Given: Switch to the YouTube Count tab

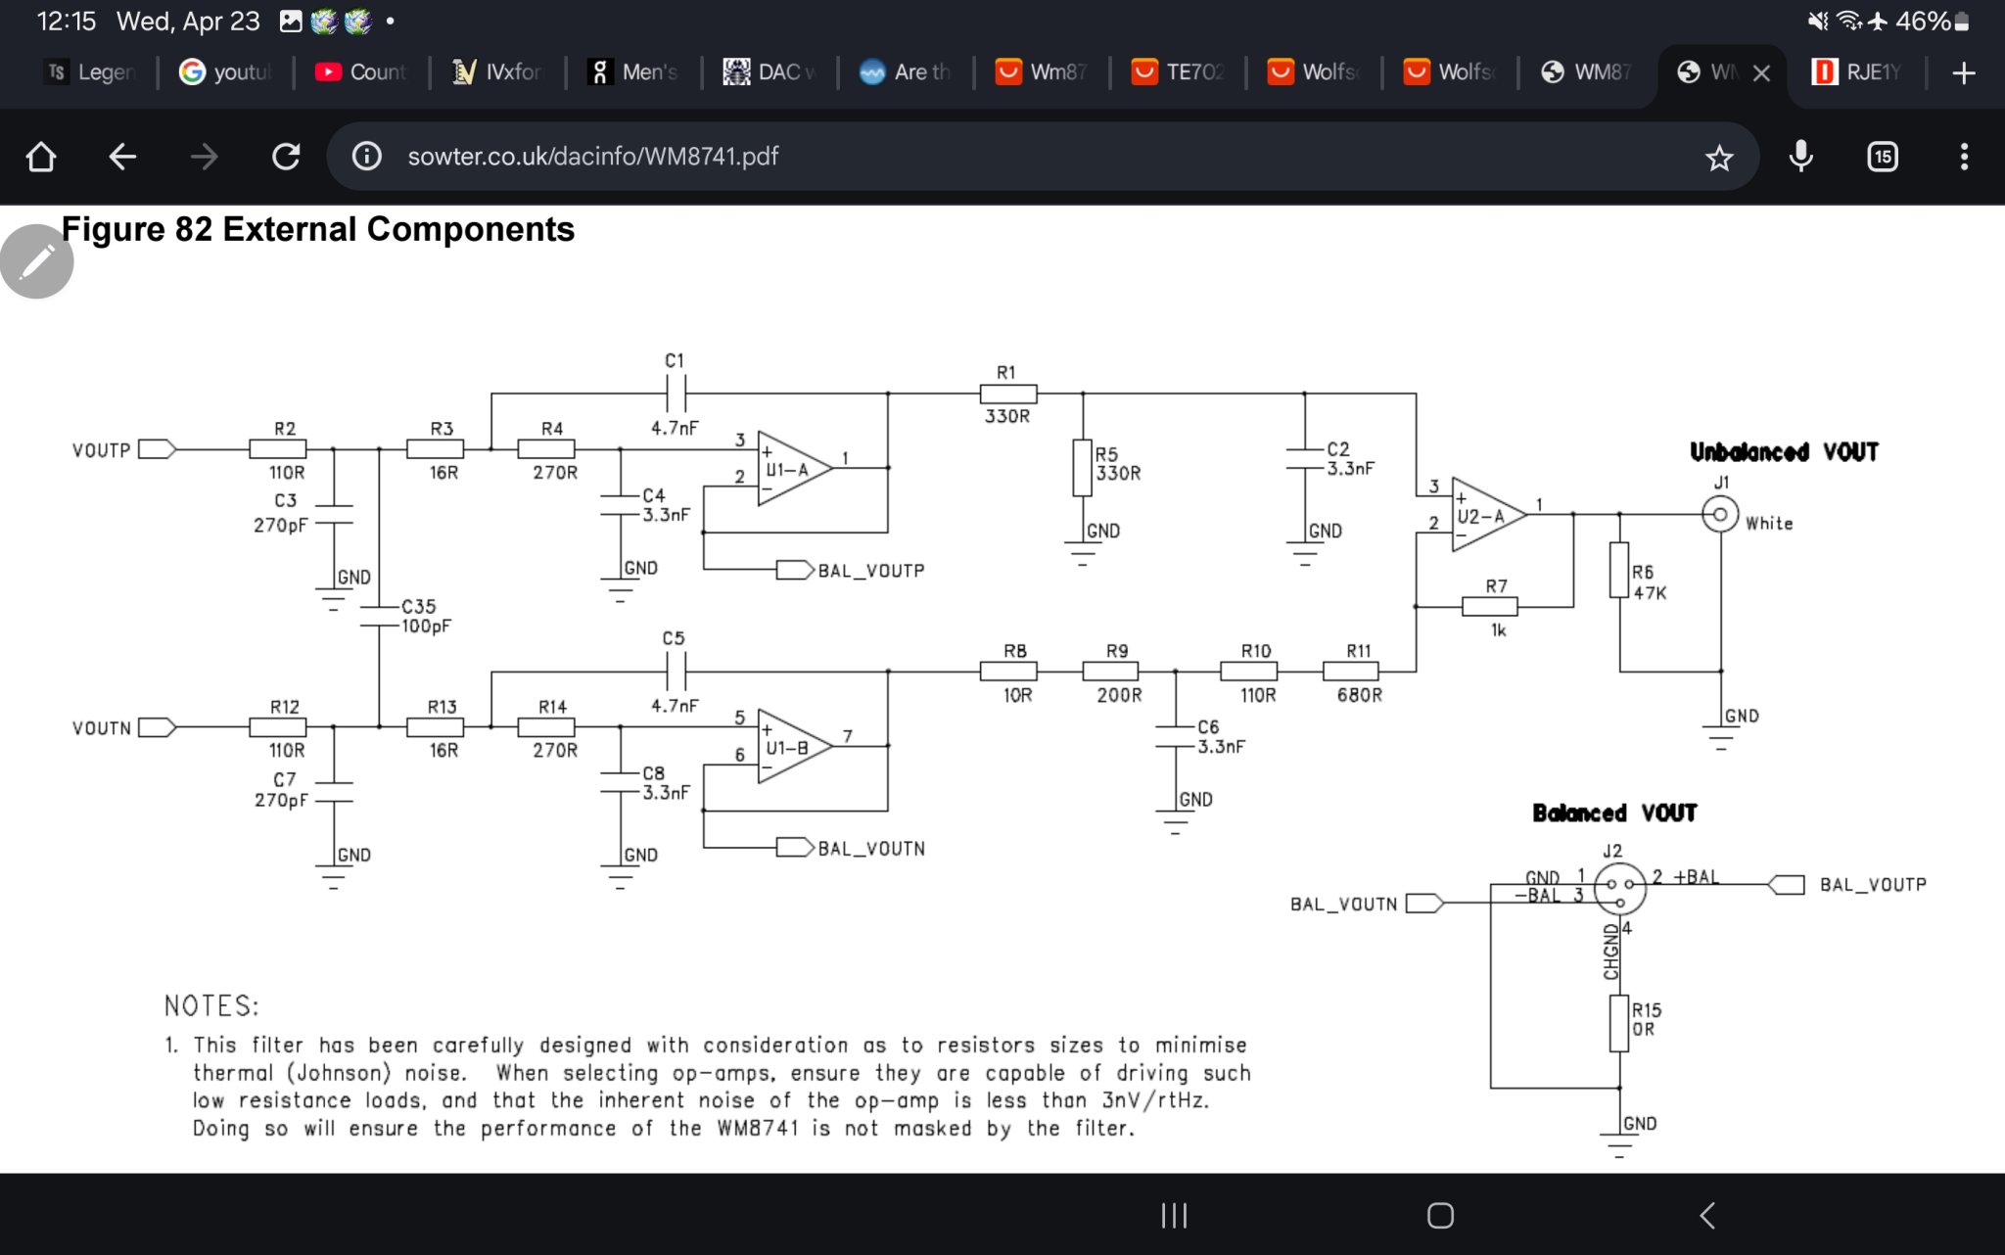Looking at the screenshot, I should [361, 72].
